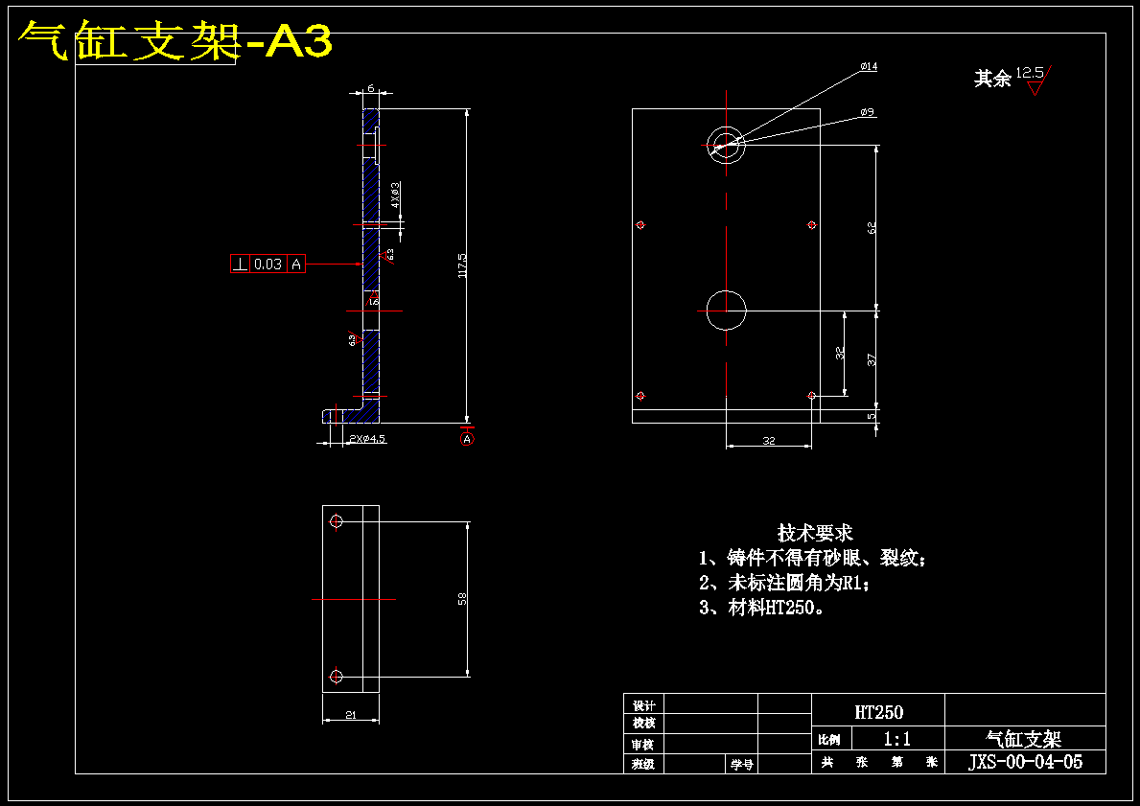Click the 0.03 tolerance value
This screenshot has height=806, width=1140.
268,265
